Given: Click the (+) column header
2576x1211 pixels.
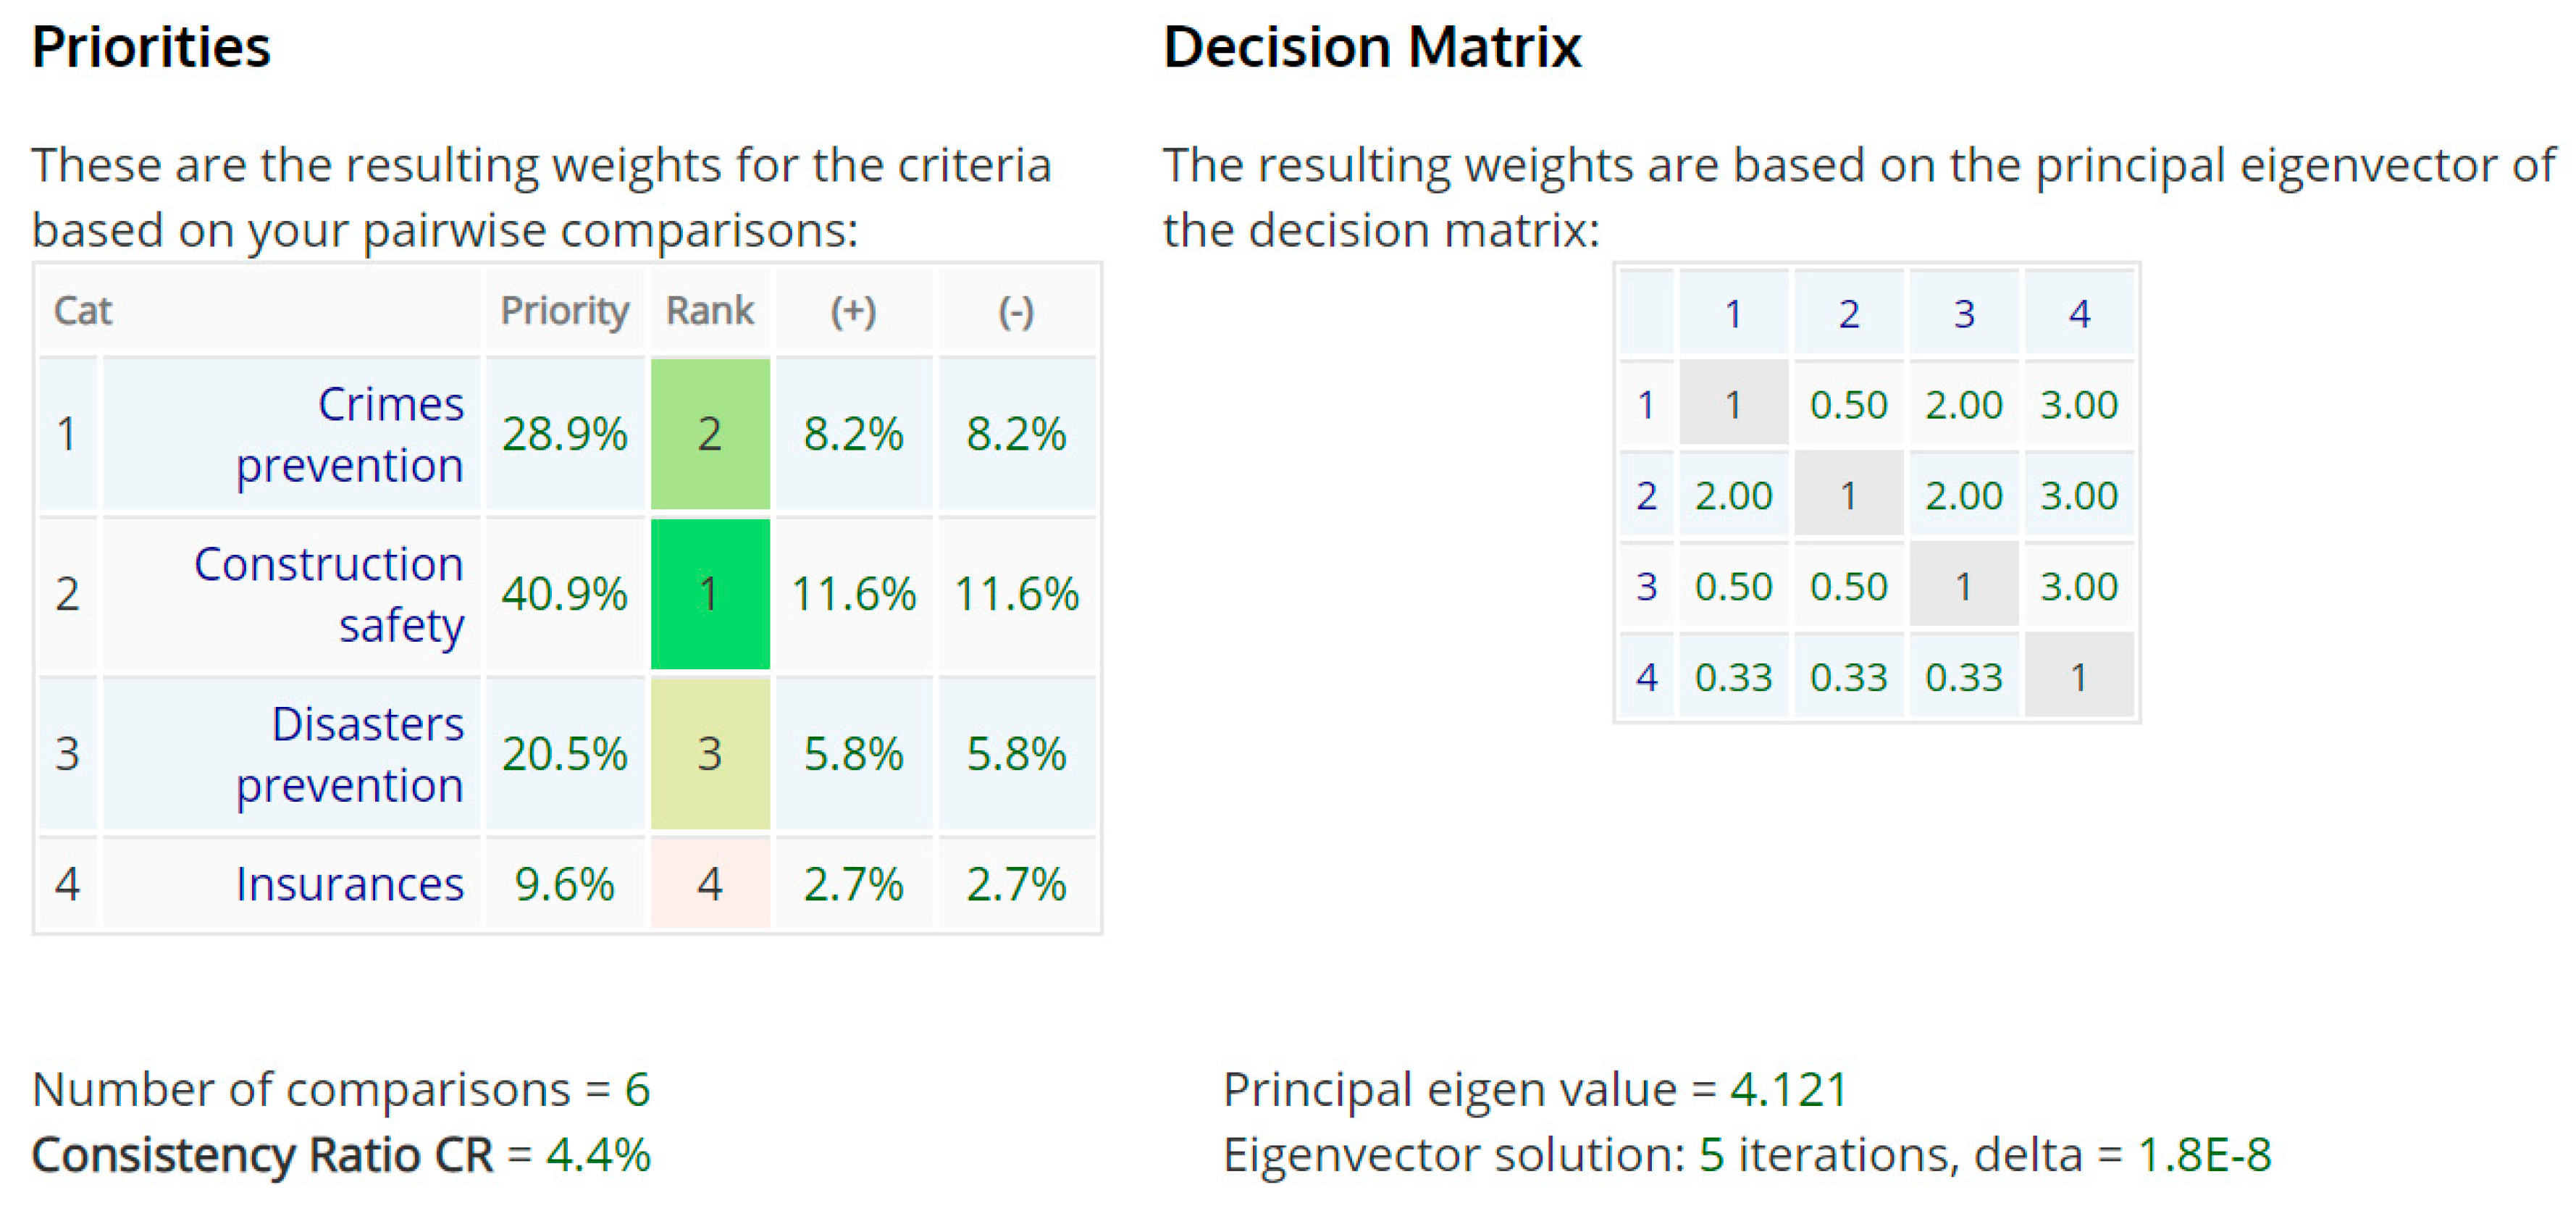Looking at the screenshot, I should point(853,311).
